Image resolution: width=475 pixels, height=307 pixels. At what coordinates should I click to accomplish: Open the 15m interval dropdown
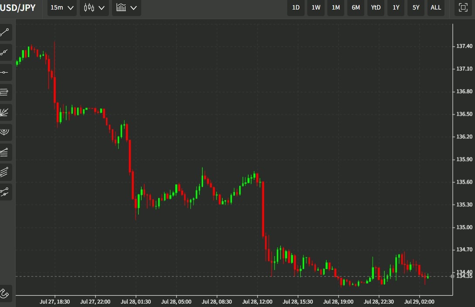click(x=62, y=7)
